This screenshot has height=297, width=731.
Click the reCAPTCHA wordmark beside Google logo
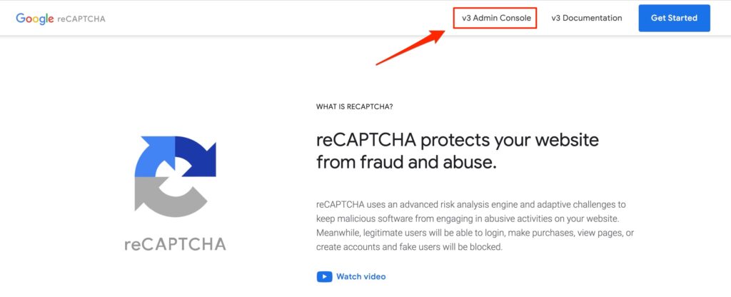[x=81, y=19]
